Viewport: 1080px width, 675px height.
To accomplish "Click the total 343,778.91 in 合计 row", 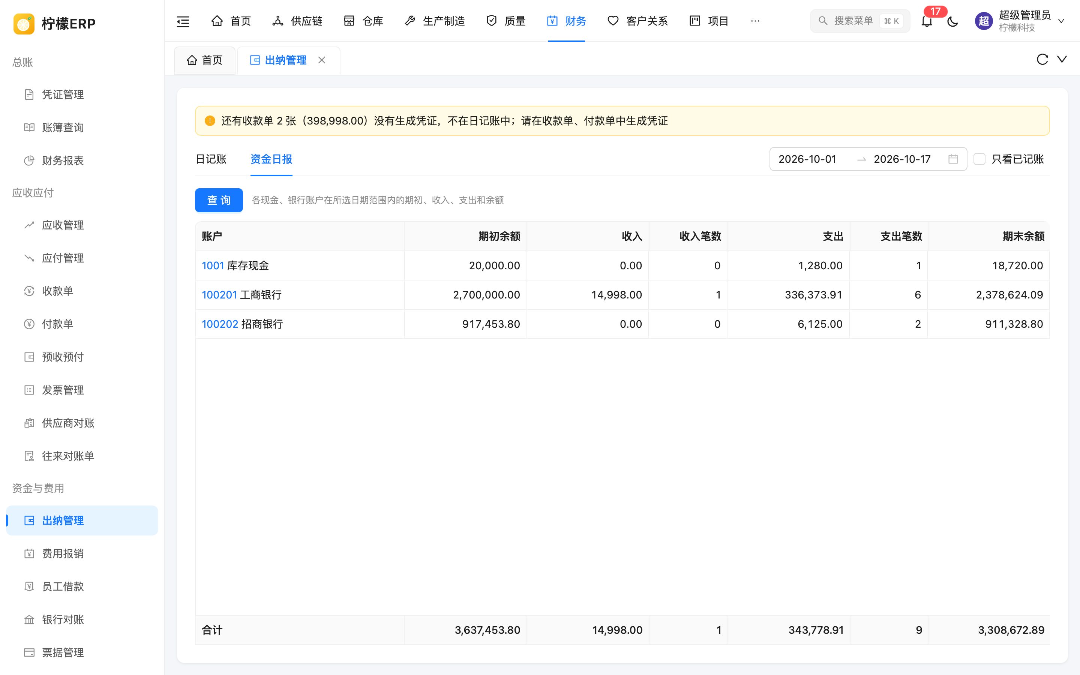I will 816,630.
